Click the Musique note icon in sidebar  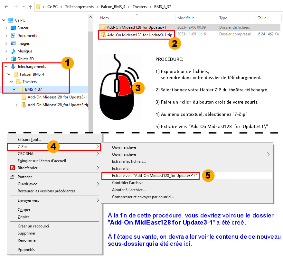(x=13, y=51)
